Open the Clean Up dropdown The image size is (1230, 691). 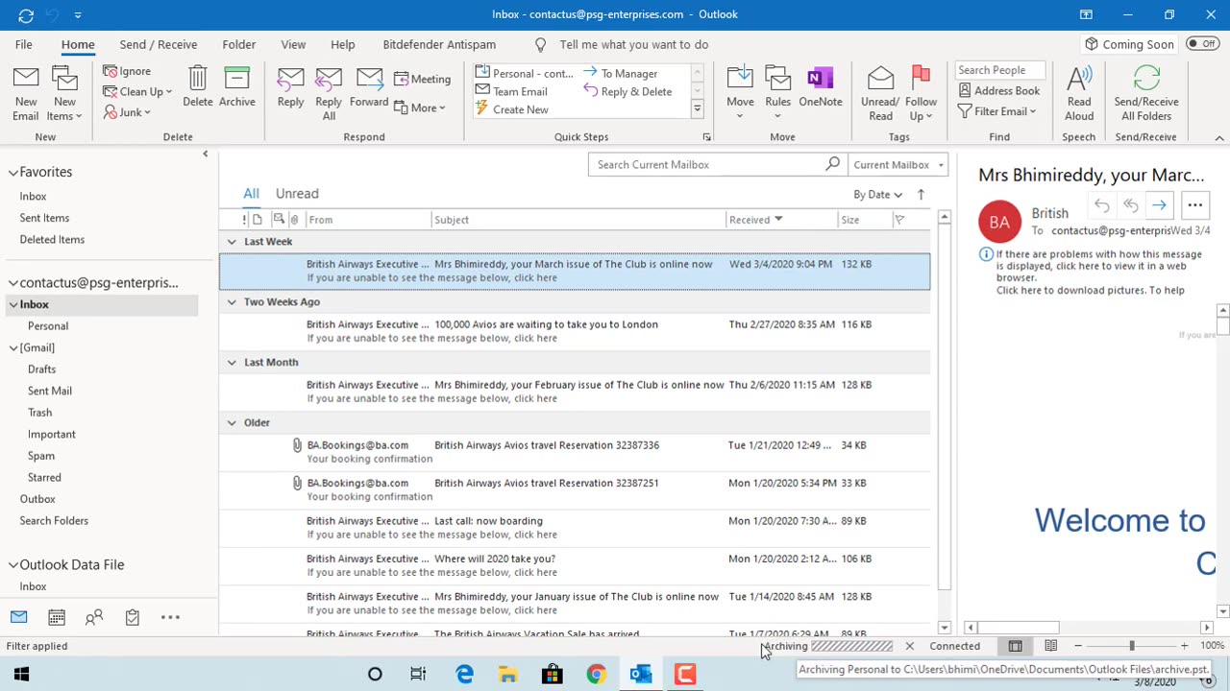pyautogui.click(x=137, y=92)
